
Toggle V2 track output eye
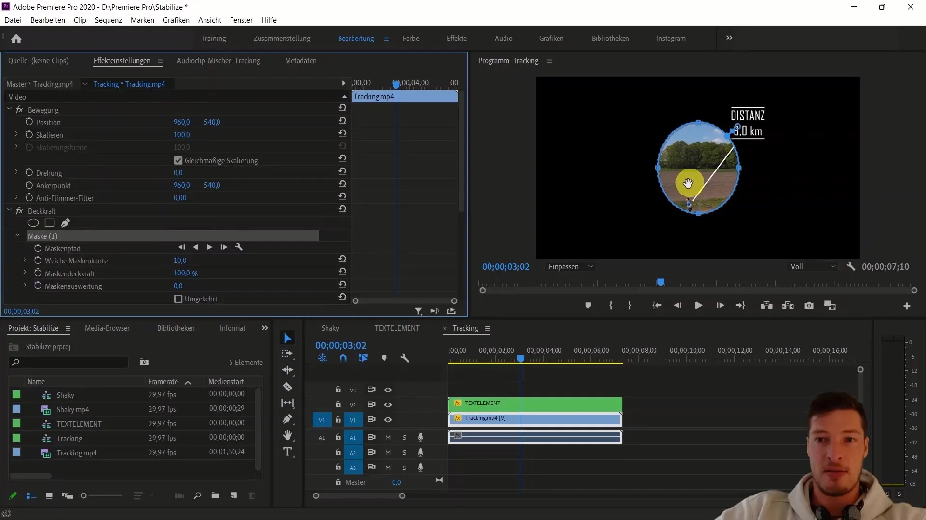click(388, 405)
